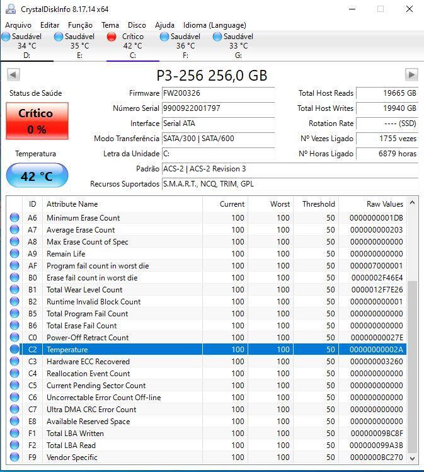
Task: Switch to drive D: tab showing 34 °C
Action: pos(27,46)
